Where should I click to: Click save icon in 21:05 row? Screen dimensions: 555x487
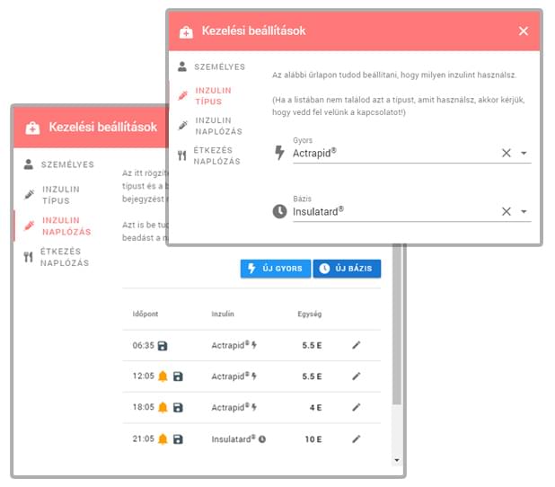click(x=178, y=439)
